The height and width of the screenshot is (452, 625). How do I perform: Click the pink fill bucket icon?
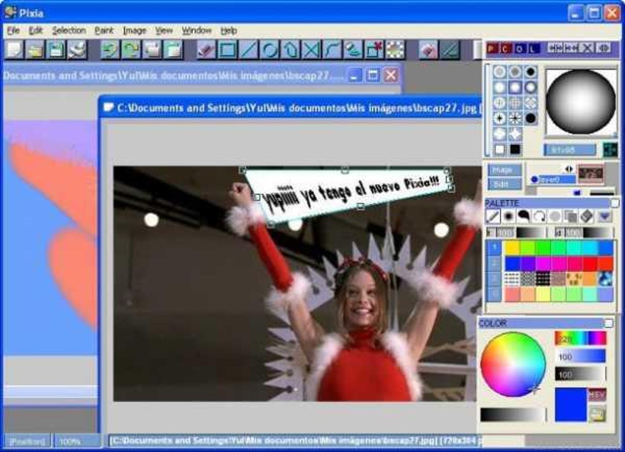click(x=428, y=50)
